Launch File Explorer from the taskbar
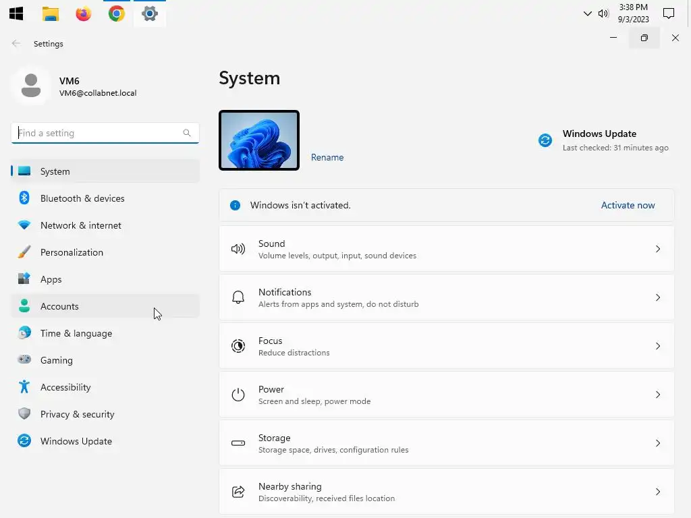Image resolution: width=691 pixels, height=518 pixels. [x=50, y=13]
